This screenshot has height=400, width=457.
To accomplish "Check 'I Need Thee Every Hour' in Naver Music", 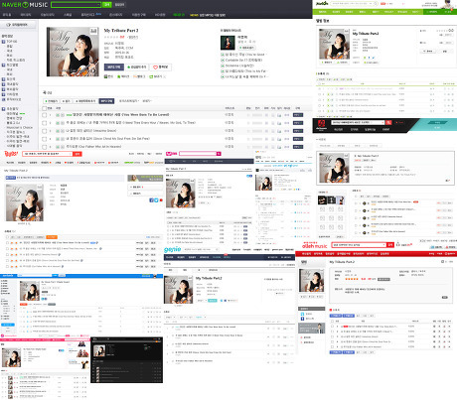I will point(44,123).
